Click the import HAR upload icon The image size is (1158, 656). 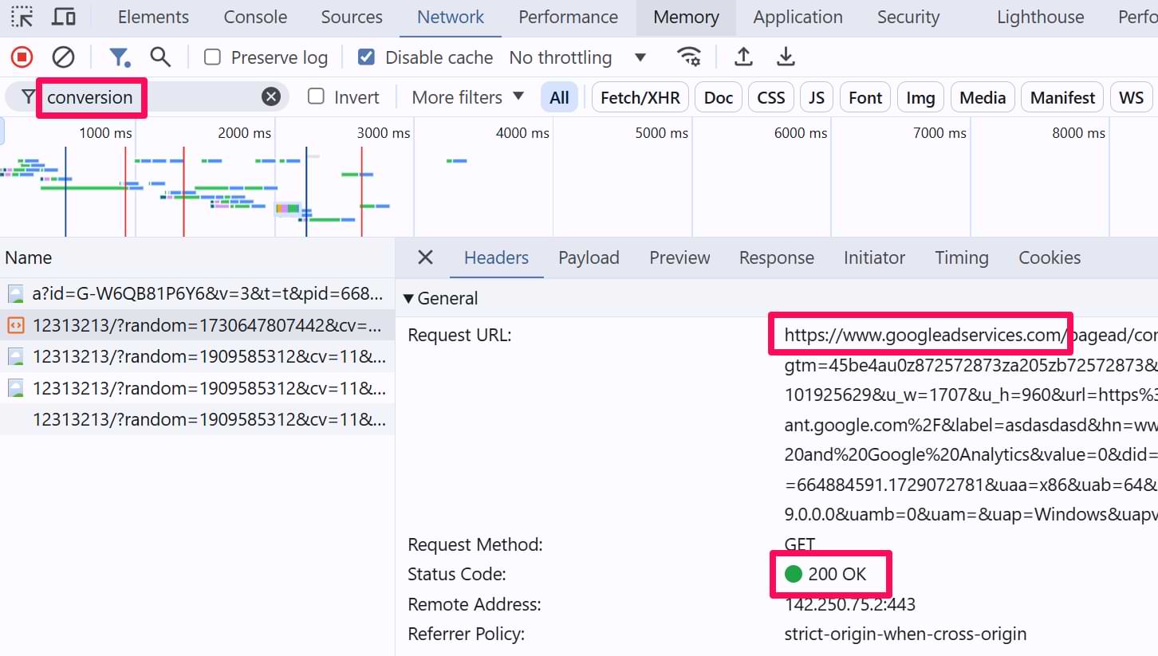(743, 57)
